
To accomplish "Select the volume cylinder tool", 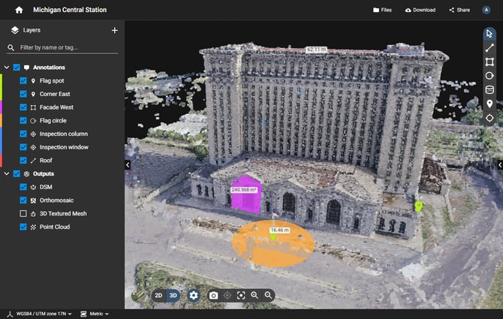I will click(x=489, y=90).
